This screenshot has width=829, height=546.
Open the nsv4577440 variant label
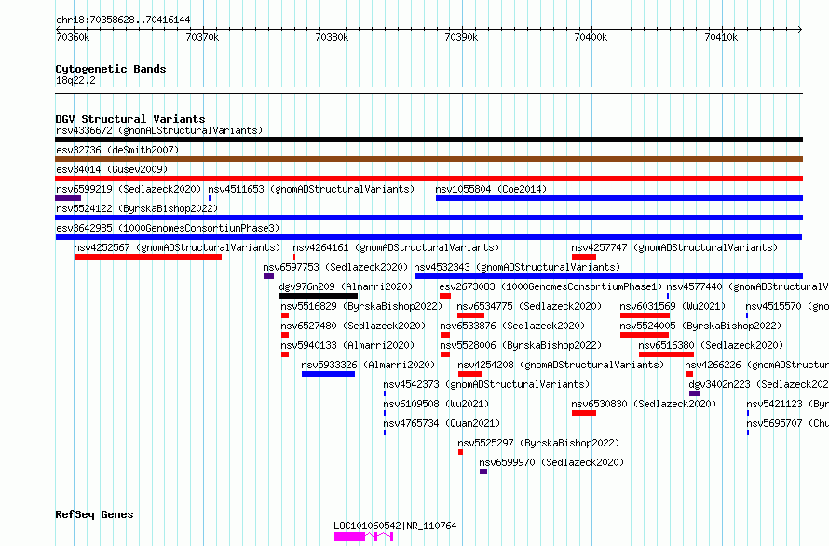pyautogui.click(x=747, y=286)
